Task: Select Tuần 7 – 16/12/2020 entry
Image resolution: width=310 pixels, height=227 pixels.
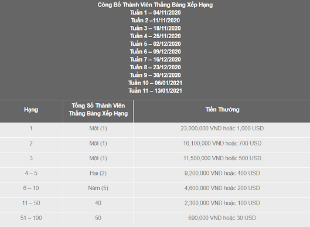Action: tap(155, 60)
